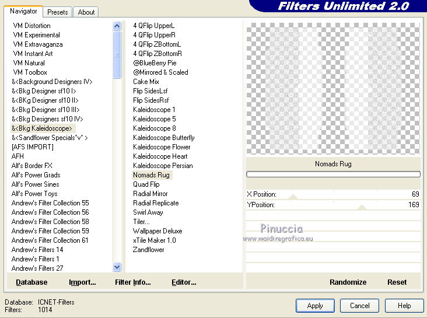Select Andrew's Filter Collection 61
This screenshot has width=427, height=318.
point(50,240)
